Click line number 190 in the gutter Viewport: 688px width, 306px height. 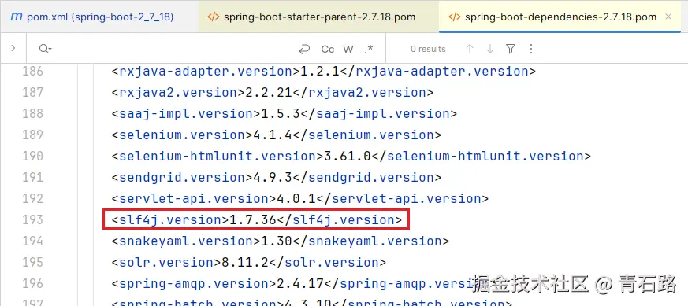pyautogui.click(x=32, y=156)
